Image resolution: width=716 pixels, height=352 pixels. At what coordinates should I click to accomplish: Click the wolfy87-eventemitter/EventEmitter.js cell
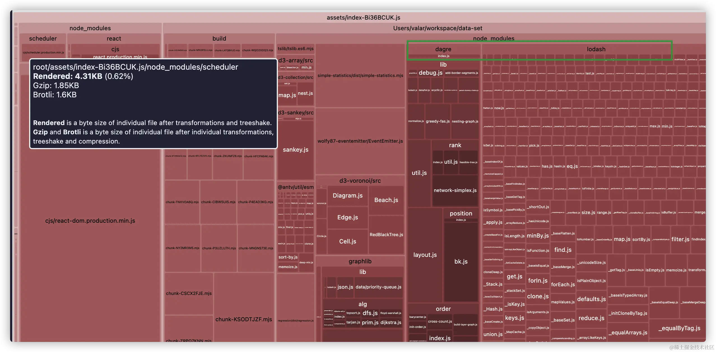(360, 141)
